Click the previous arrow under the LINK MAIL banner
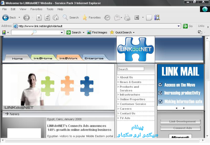Image resolution: width=210 pixels, height=145 pixels. pos(176,108)
